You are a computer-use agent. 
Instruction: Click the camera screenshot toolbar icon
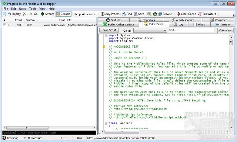tap(149, 14)
